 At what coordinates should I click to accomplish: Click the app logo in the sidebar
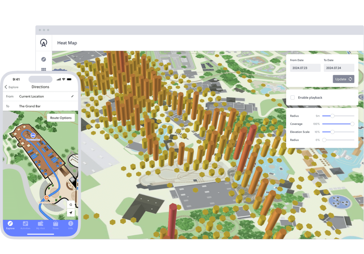point(44,43)
